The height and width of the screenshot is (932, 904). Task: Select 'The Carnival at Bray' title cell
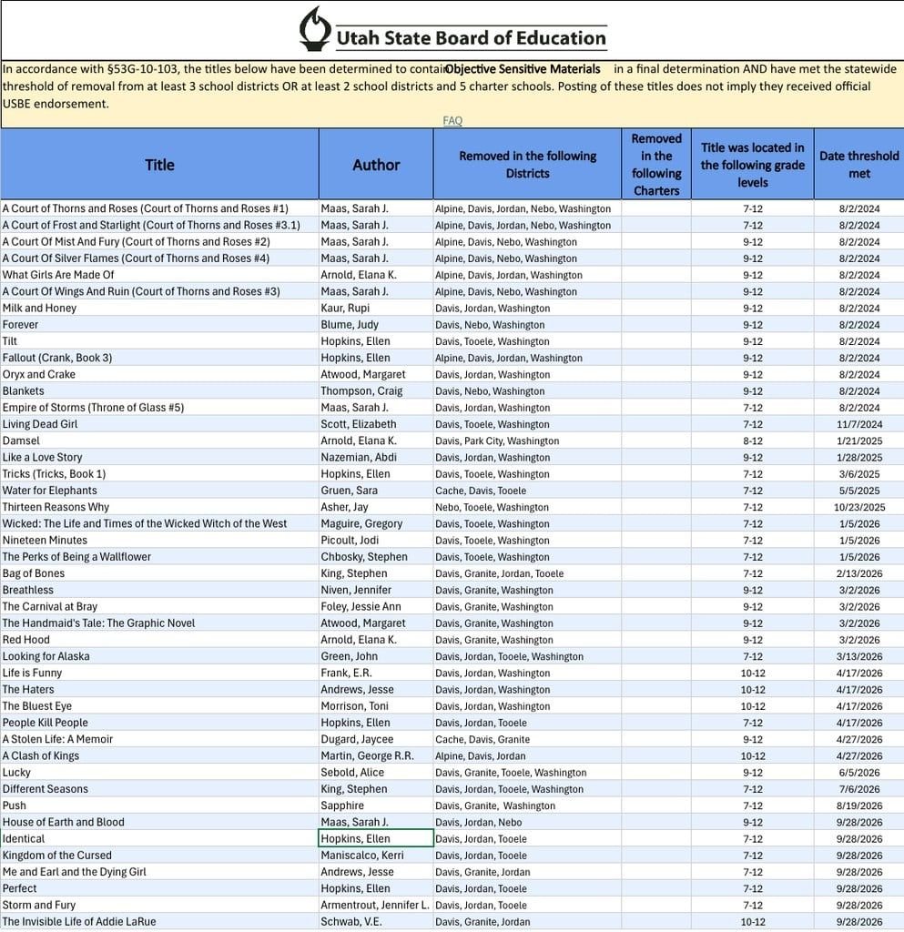(x=159, y=607)
